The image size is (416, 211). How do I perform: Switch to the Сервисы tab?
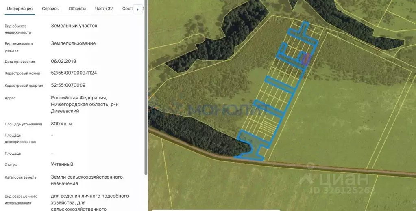click(x=50, y=9)
